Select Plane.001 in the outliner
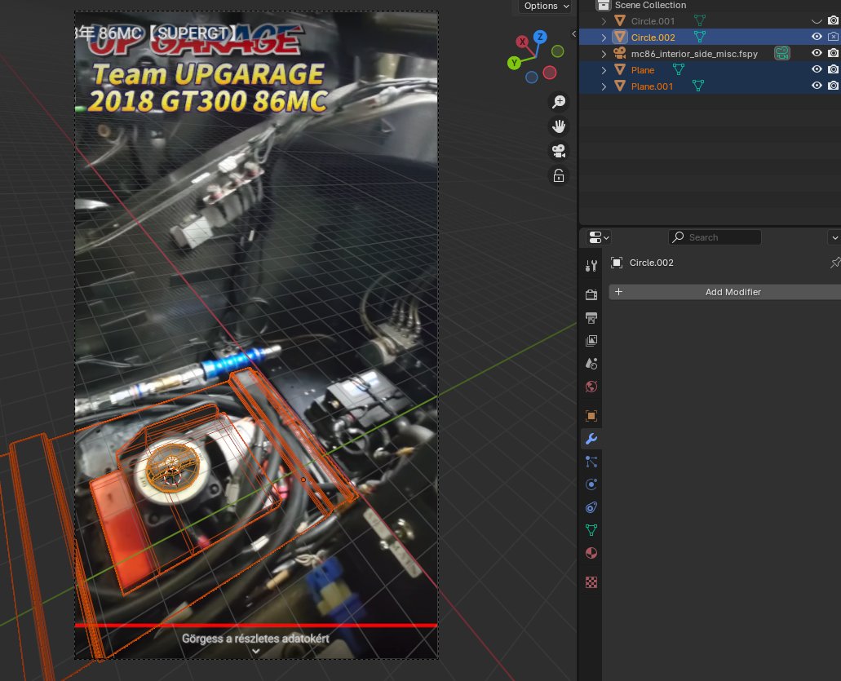 click(x=652, y=86)
